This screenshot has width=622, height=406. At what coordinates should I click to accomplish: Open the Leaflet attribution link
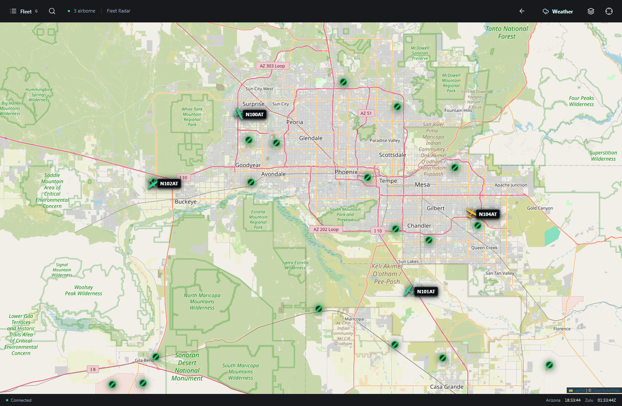[x=577, y=390]
